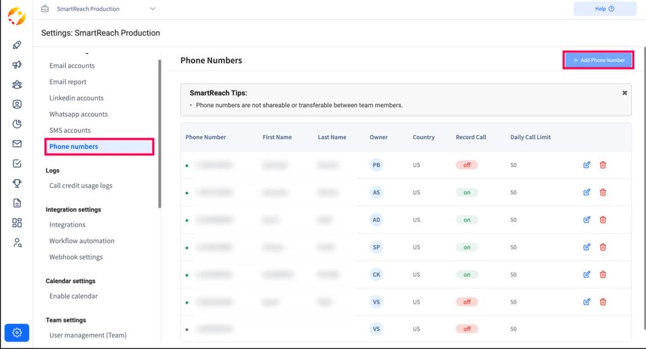Edit the phone number owned by AD
The image size is (646, 349).
click(x=587, y=220)
